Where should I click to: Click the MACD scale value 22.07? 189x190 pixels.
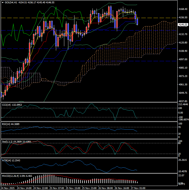point(181,176)
